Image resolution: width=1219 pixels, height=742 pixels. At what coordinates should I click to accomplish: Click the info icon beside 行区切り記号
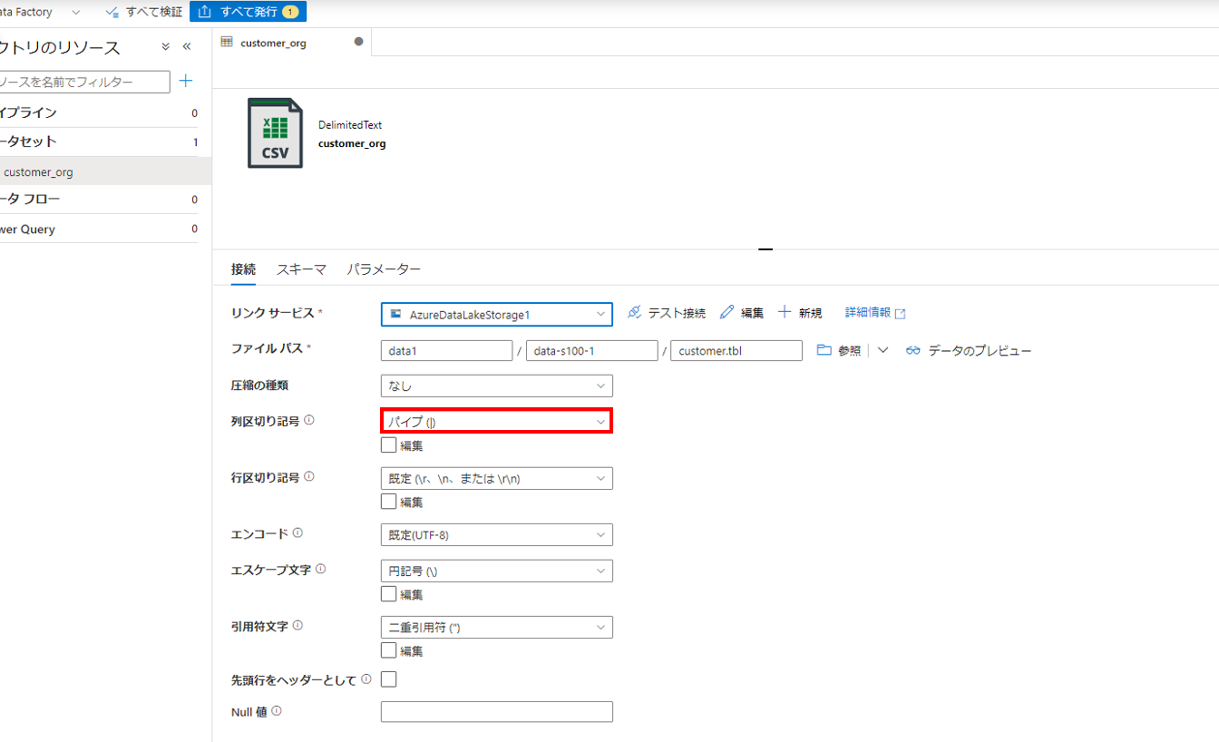coord(309,477)
